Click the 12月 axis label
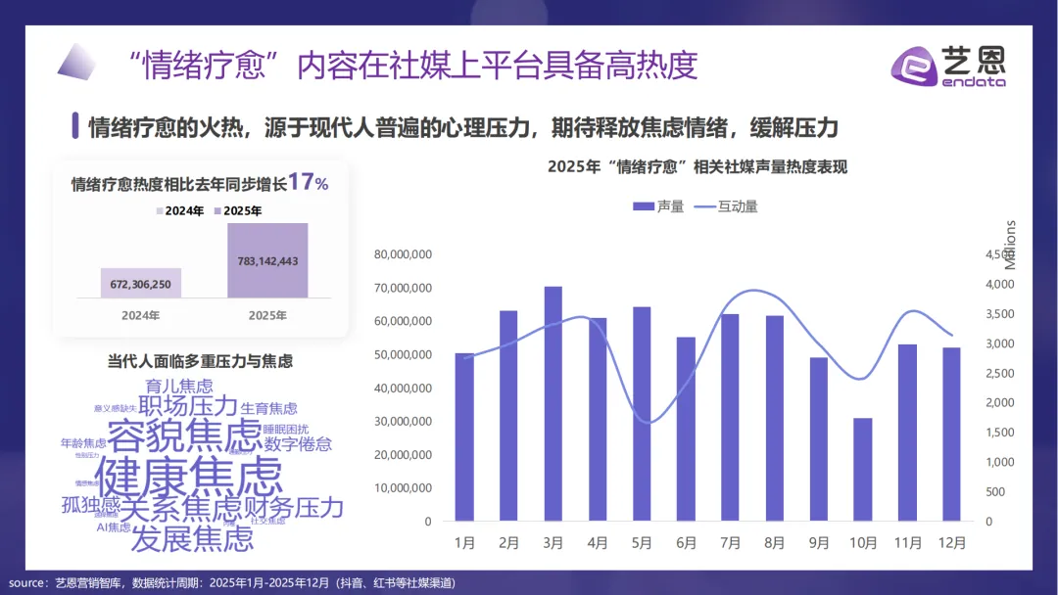This screenshot has height=595, width=1058. click(x=952, y=542)
